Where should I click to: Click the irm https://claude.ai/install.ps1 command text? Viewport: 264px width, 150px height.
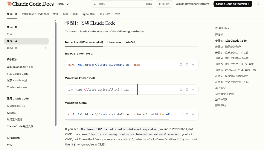[98, 90]
